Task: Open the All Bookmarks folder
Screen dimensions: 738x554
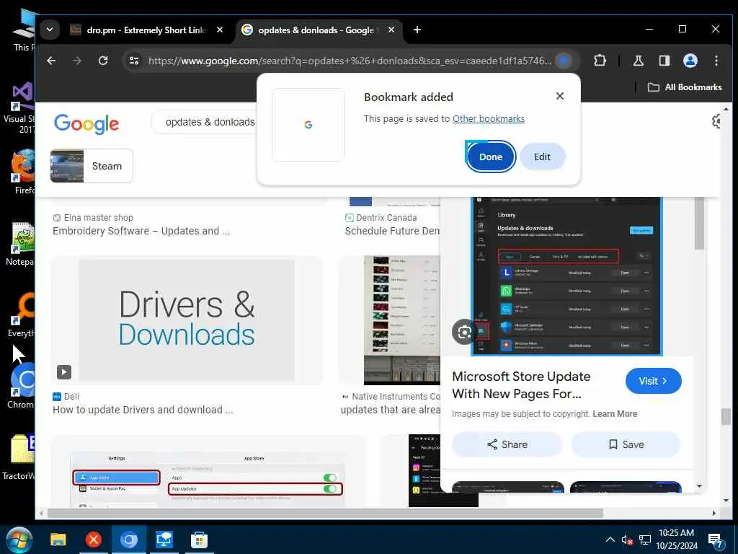Action: [x=685, y=87]
